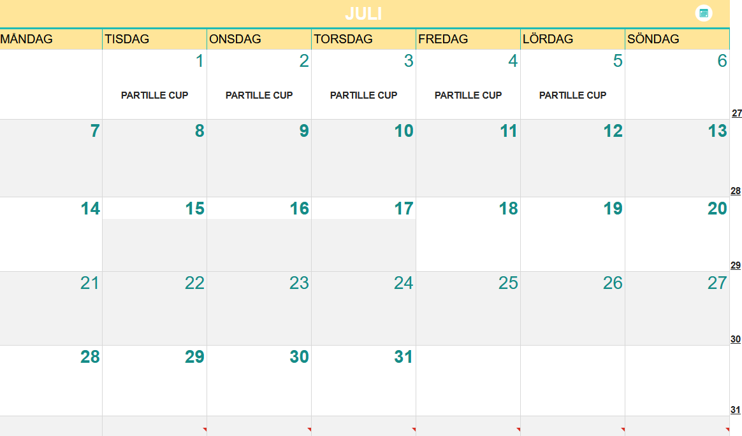Open week 30 link
The height and width of the screenshot is (436, 742).
(736, 339)
